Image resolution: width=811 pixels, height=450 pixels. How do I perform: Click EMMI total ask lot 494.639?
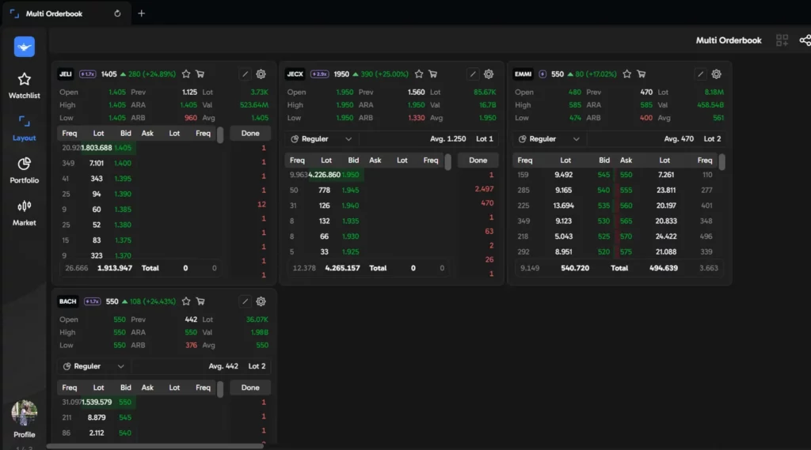[664, 268]
